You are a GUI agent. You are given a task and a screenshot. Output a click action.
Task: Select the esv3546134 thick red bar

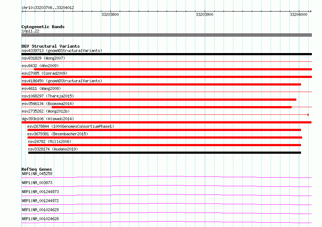[172, 107]
